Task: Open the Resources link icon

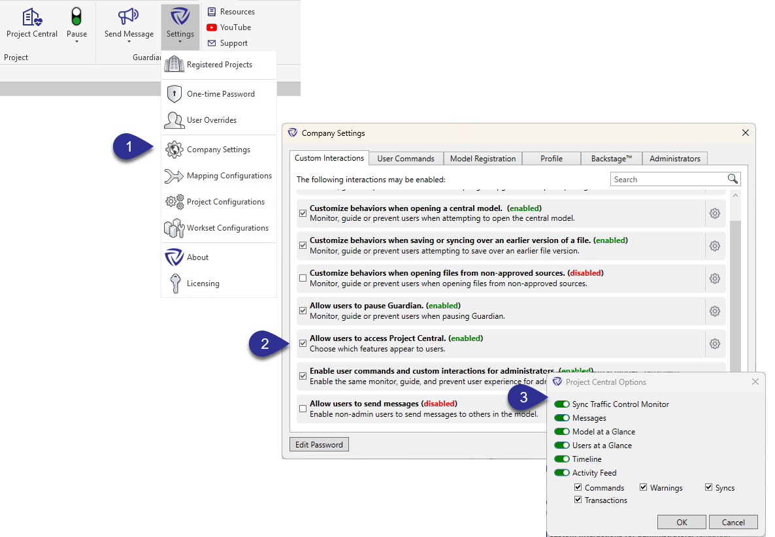Action: 212,11
